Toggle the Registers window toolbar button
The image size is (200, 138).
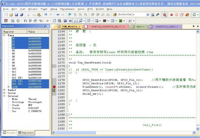click(x=70, y=21)
